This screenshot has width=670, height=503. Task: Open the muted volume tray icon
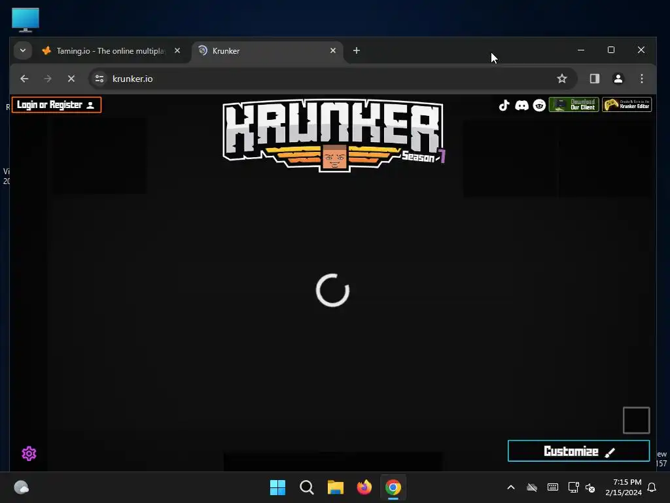tap(590, 487)
